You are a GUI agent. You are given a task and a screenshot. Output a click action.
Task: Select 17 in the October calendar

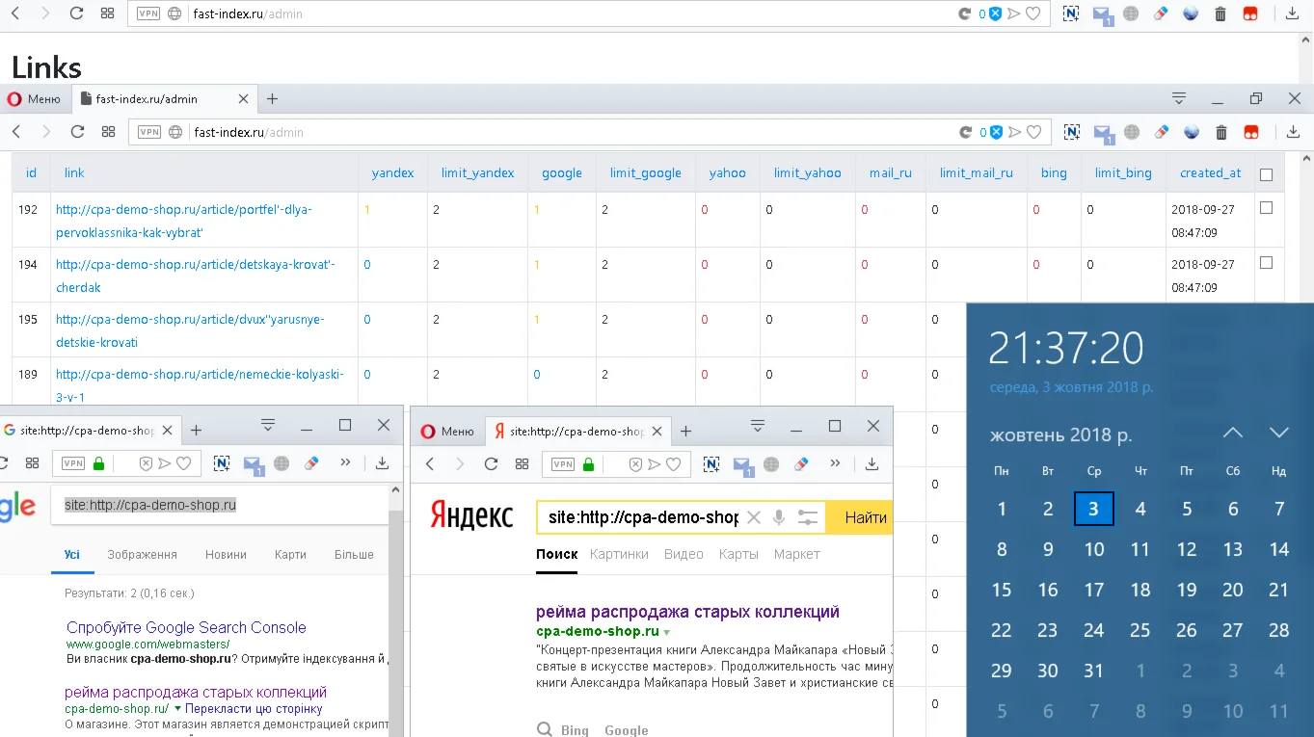(1093, 590)
